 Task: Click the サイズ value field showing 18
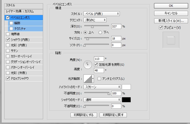(116, 38)
